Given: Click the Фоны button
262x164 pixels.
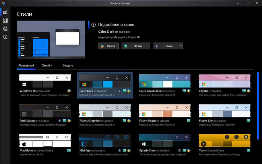Looking at the screenshot, I should point(136,46).
